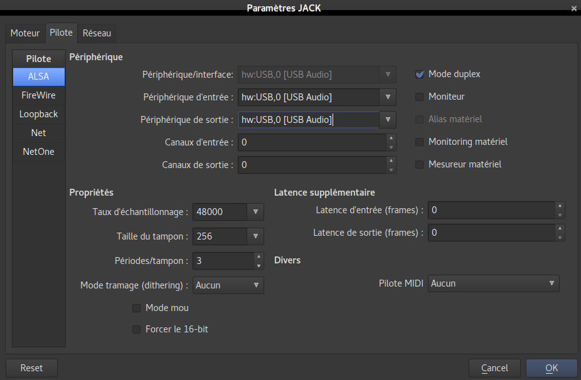581x380 pixels.
Task: Check the Mesureur matériel option
Action: 420,164
